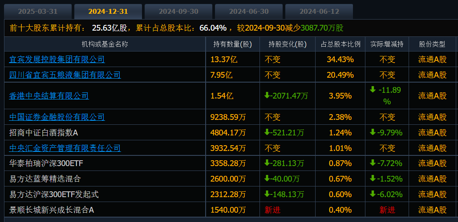Click the 股份类型 column header
The height and width of the screenshot is (222, 458).
coord(432,44)
